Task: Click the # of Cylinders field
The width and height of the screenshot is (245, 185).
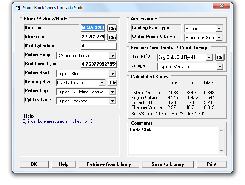Action: click(x=99, y=46)
